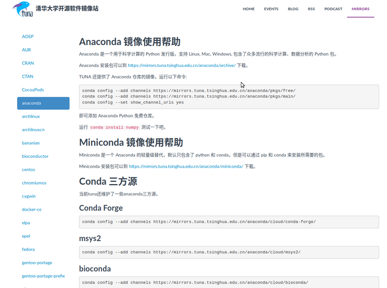387x288 pixels.
Task: Click the site title 清华大学开源软件镜像站
Action: point(67,9)
